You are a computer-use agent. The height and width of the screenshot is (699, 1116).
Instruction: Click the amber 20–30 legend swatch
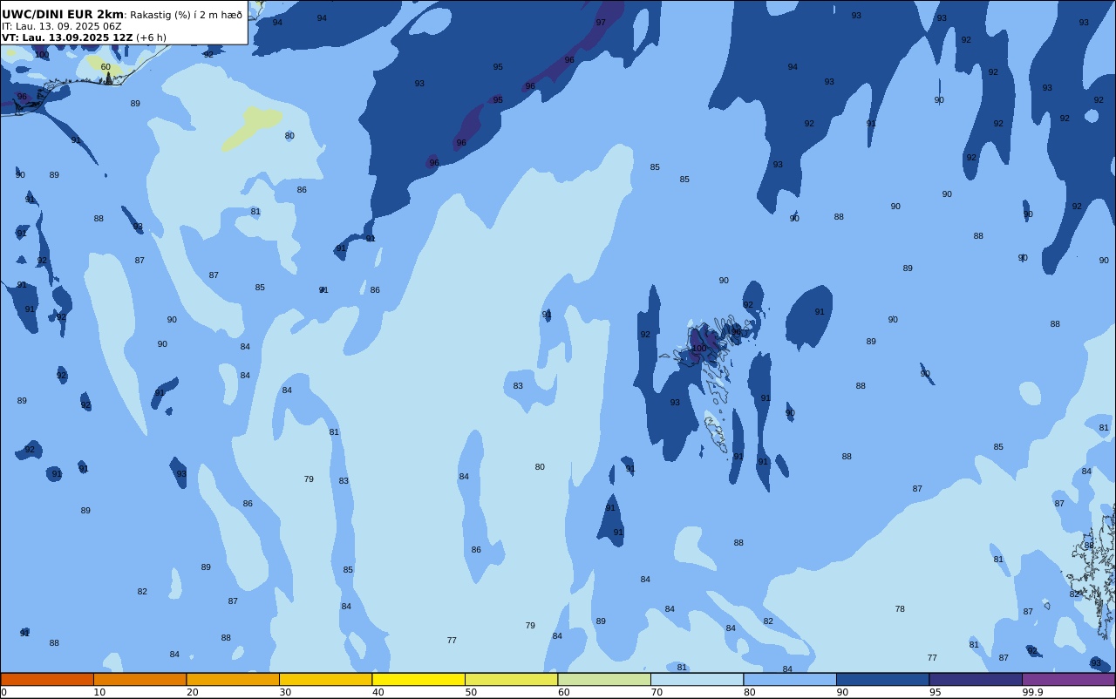(x=233, y=679)
